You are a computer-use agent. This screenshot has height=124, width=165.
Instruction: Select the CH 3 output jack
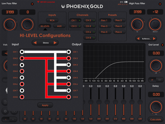69,65
